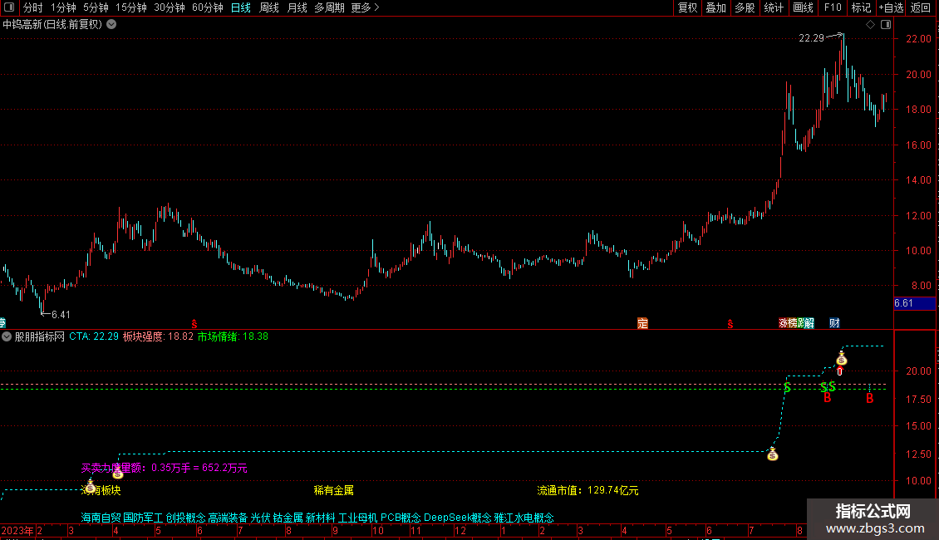Click the 涨 tag marker
This screenshot has height=540, width=939.
coord(783,323)
